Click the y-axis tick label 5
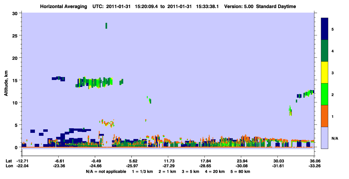The height and width of the screenshot is (179, 349). [17, 125]
